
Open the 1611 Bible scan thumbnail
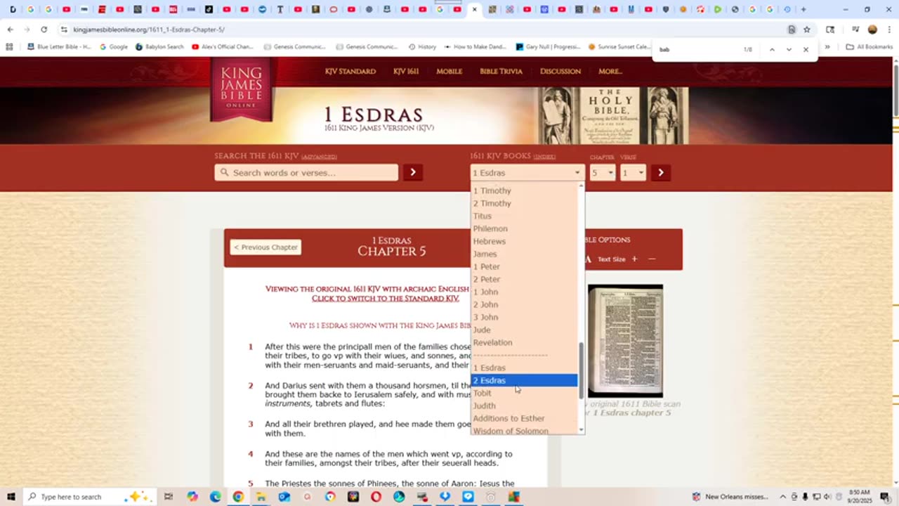[x=625, y=341]
